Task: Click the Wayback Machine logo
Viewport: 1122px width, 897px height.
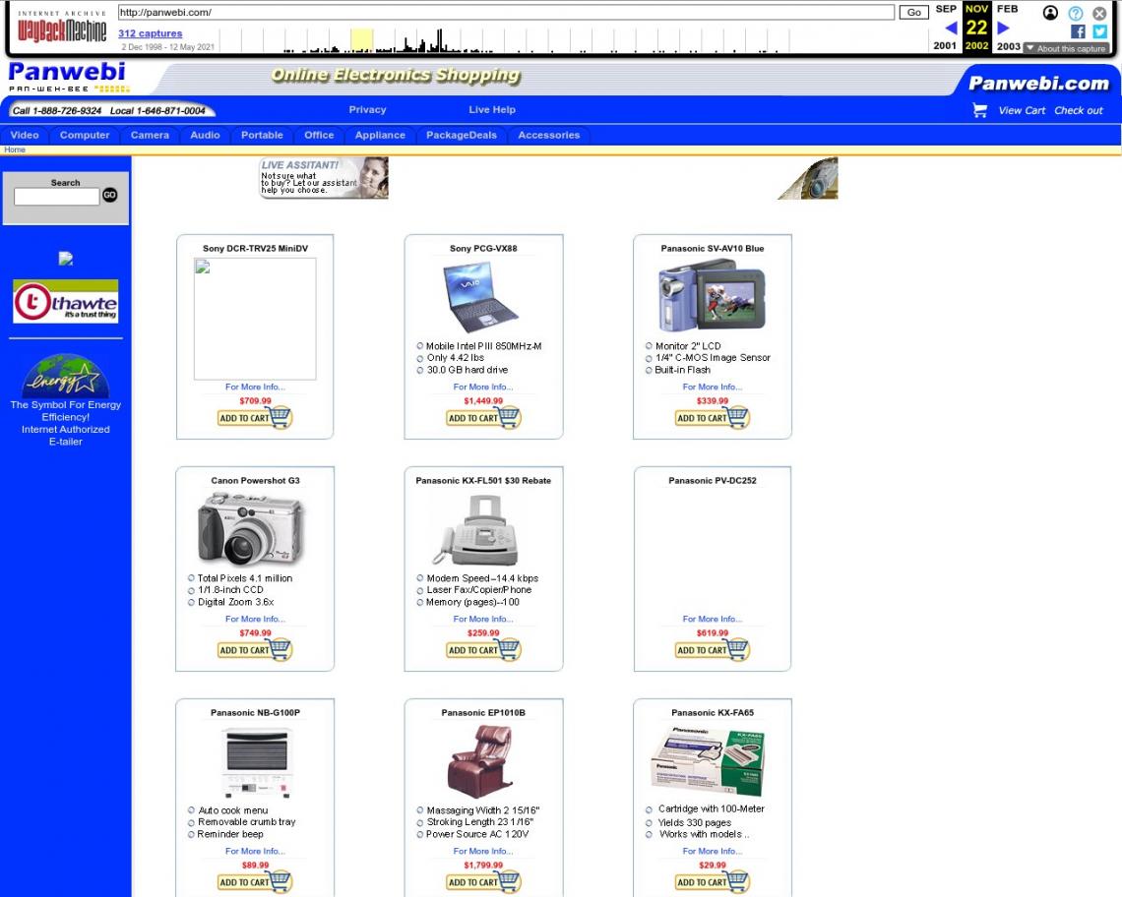Action: pyautogui.click(x=62, y=27)
